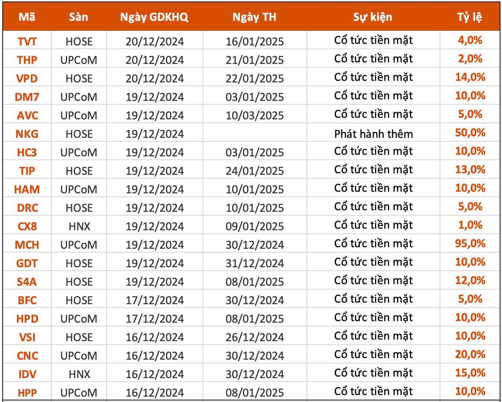Click the Mã column header
502x402 pixels.
27,17
